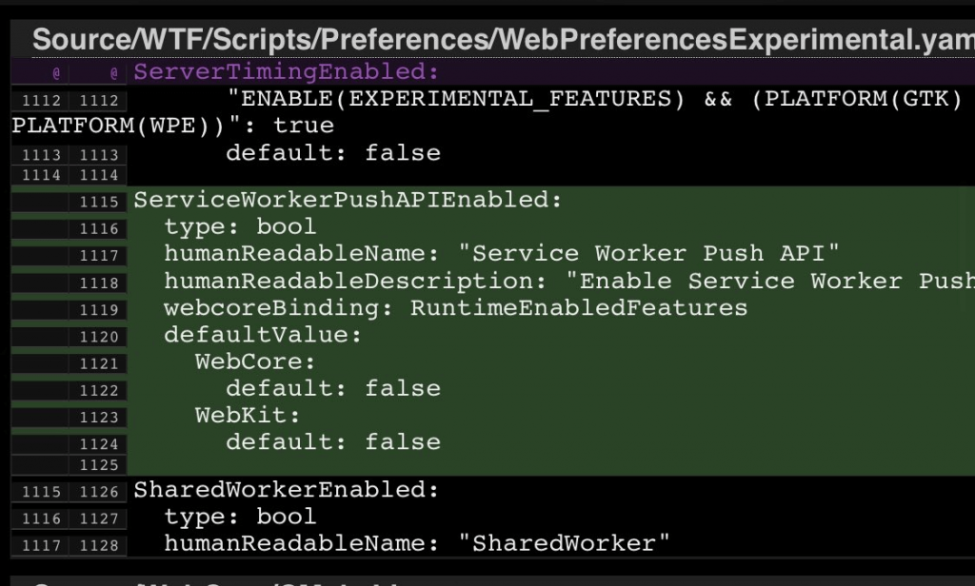Select old line number 1112
Screen dimensions: 975x586
point(41,100)
